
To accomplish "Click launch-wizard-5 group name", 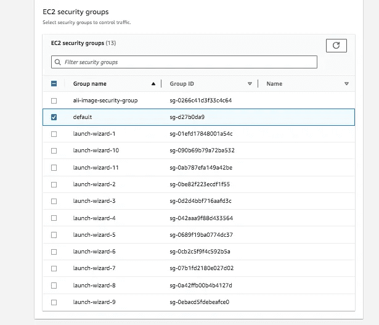I will pos(94,235).
